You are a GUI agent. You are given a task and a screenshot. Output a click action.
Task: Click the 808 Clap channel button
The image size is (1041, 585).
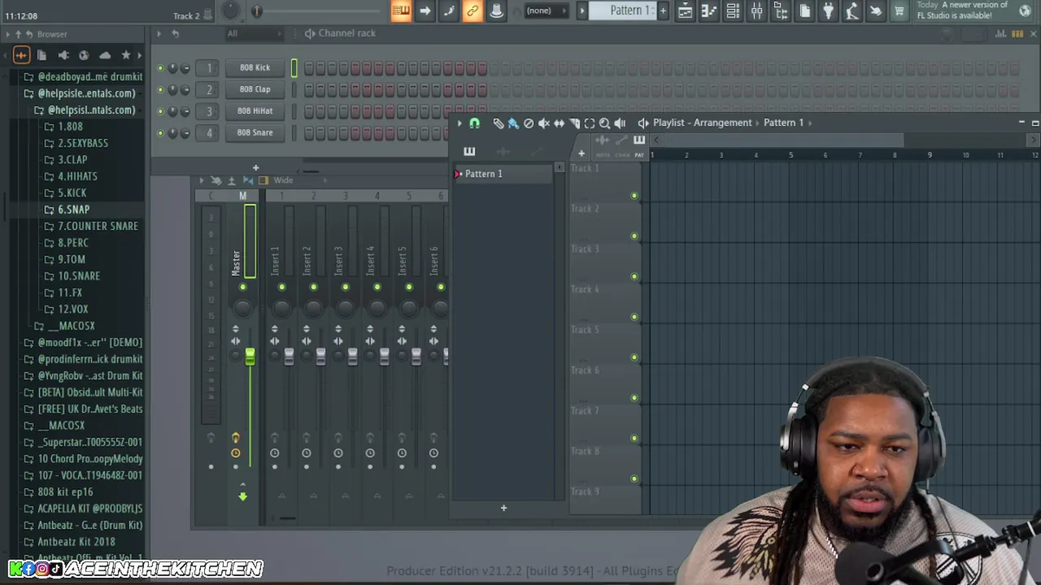pyautogui.click(x=255, y=89)
